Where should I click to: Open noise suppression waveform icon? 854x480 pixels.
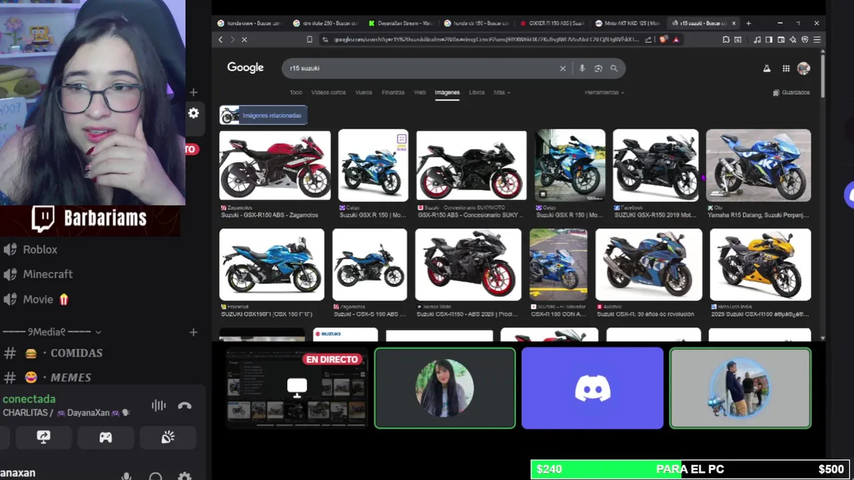click(159, 406)
